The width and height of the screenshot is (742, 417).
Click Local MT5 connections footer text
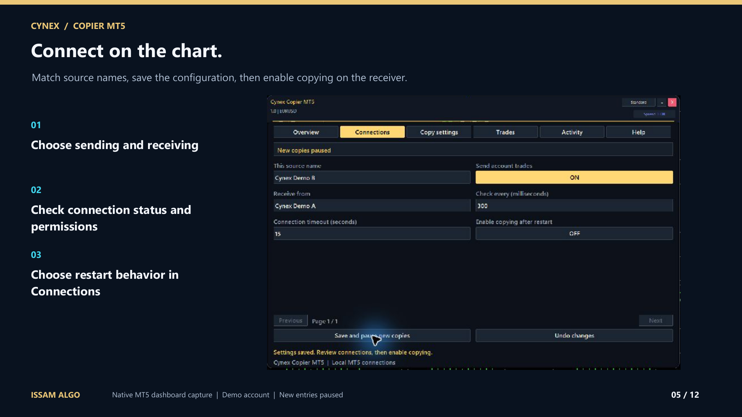tap(363, 363)
